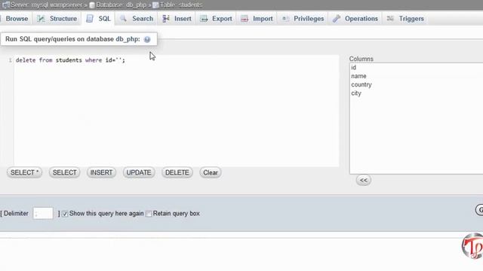483x271 pixels.
Task: Click the Triggers tab icon
Action: (x=390, y=18)
